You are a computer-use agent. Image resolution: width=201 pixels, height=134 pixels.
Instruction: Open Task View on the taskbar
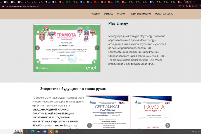click(x=26, y=131)
